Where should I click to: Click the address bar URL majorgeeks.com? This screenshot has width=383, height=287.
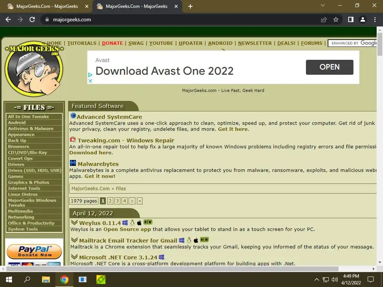[x=72, y=19]
